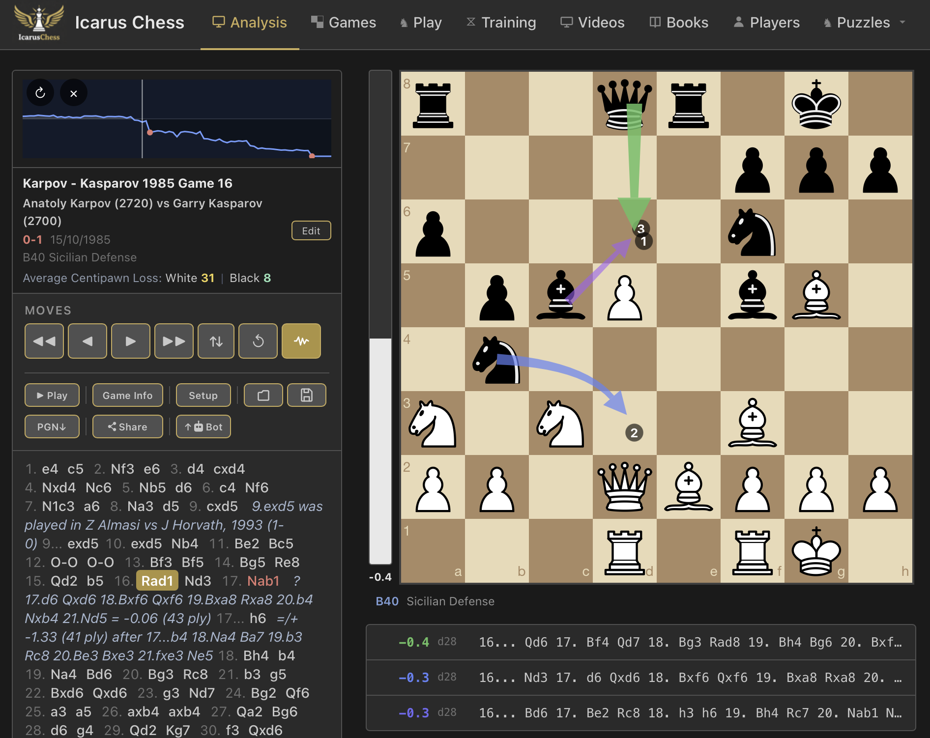Advance to the next move
Viewport: 930px width, 738px height.
click(130, 341)
